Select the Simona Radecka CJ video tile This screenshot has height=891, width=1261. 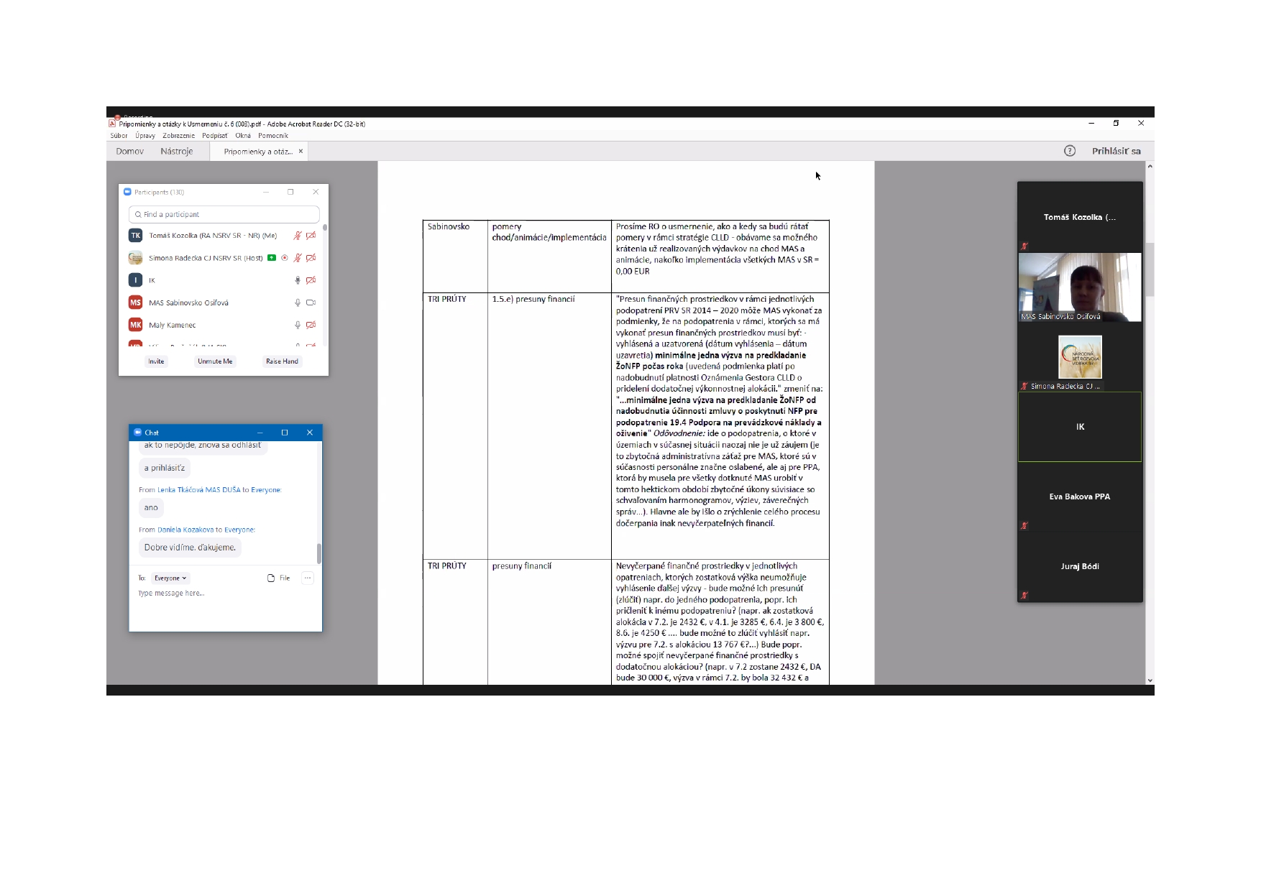tap(1080, 357)
